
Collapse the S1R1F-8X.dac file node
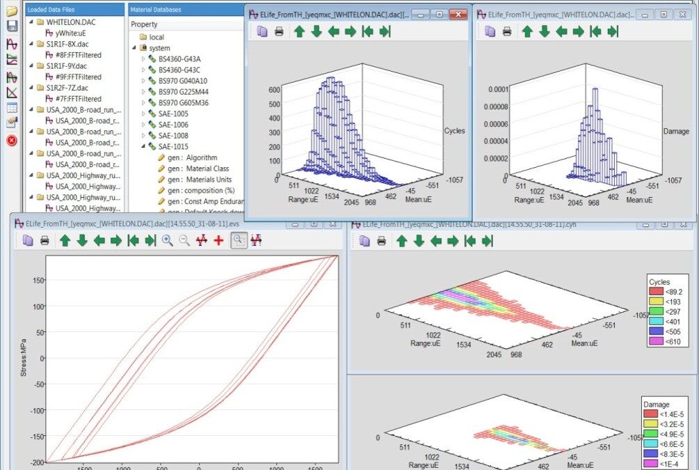pyautogui.click(x=31, y=44)
